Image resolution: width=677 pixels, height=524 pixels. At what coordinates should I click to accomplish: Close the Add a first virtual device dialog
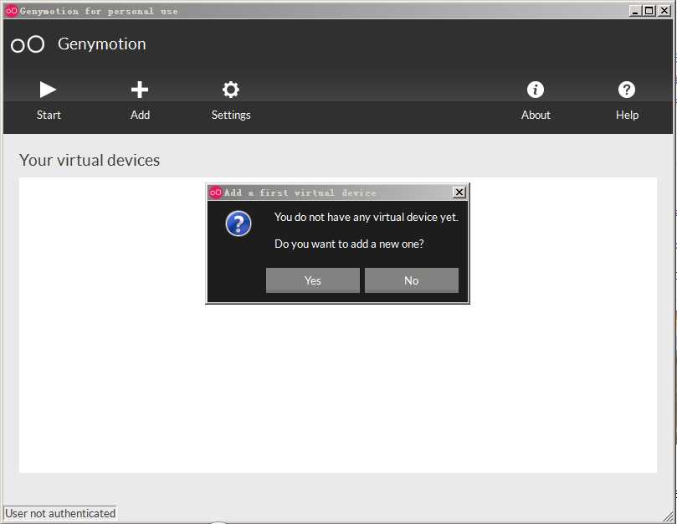[x=459, y=193]
